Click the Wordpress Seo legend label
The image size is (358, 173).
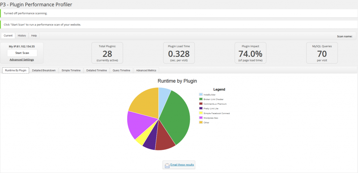click(210, 118)
